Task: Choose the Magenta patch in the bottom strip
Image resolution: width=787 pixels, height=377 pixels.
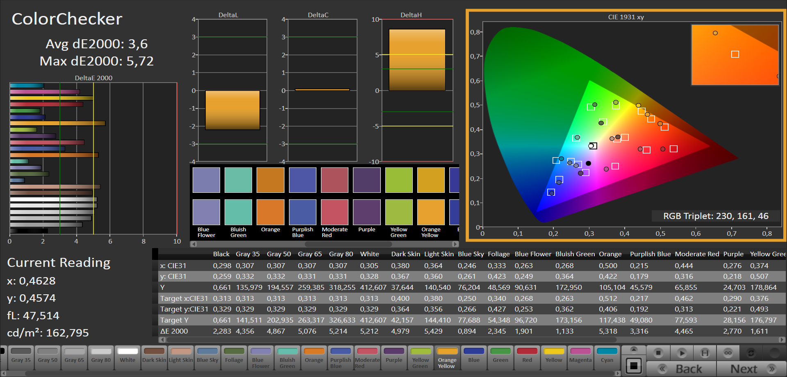Action: pyautogui.click(x=580, y=358)
